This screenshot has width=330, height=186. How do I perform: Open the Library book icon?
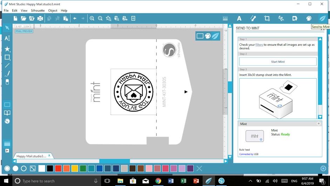point(7,113)
